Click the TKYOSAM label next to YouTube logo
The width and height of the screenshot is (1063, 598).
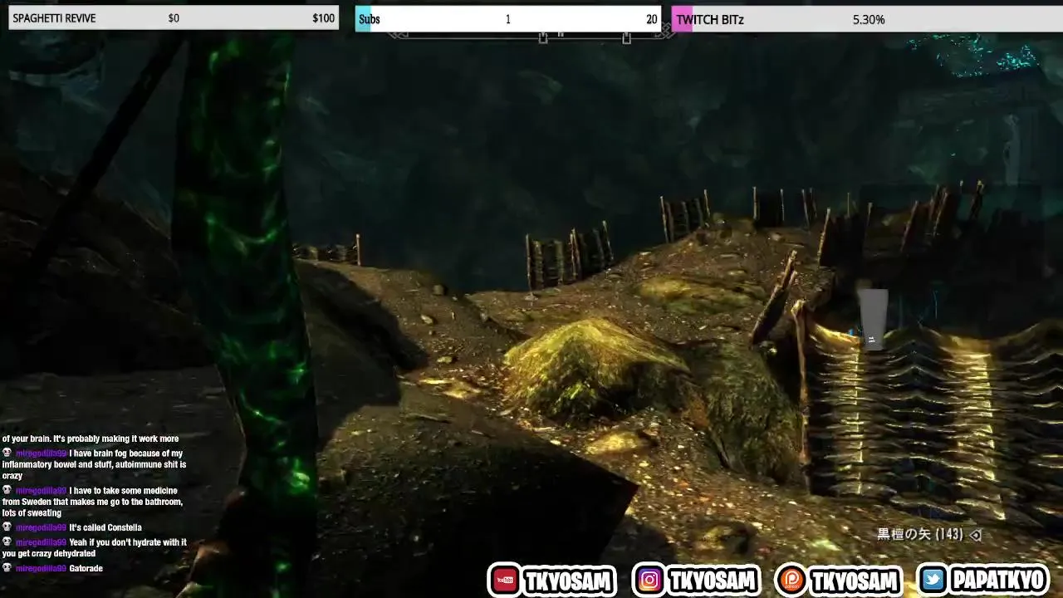pyautogui.click(x=569, y=581)
